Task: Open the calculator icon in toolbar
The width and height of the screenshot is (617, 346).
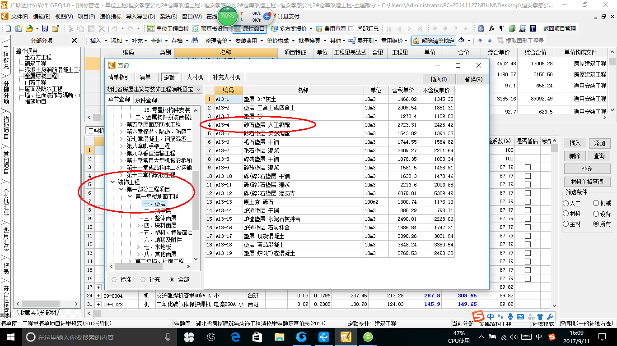Action: (481, 28)
